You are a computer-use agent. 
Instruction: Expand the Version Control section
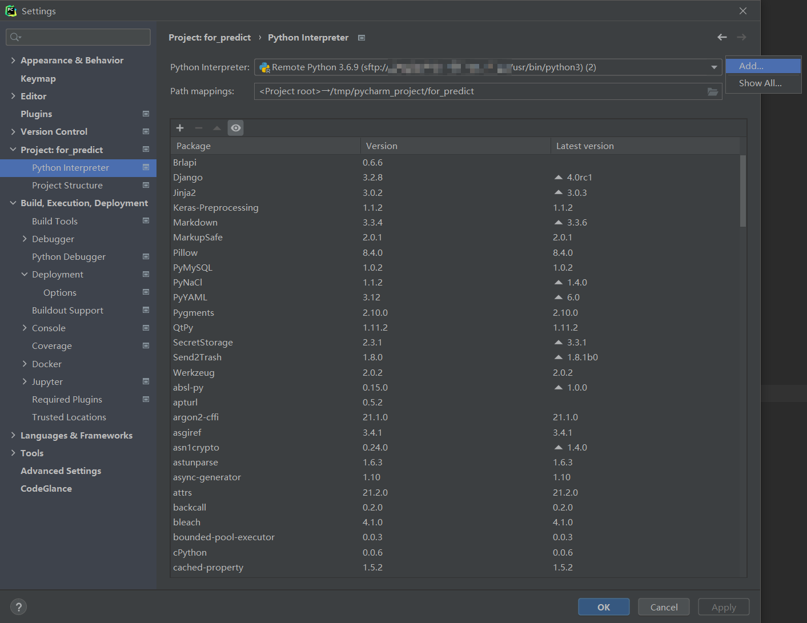[x=13, y=131]
